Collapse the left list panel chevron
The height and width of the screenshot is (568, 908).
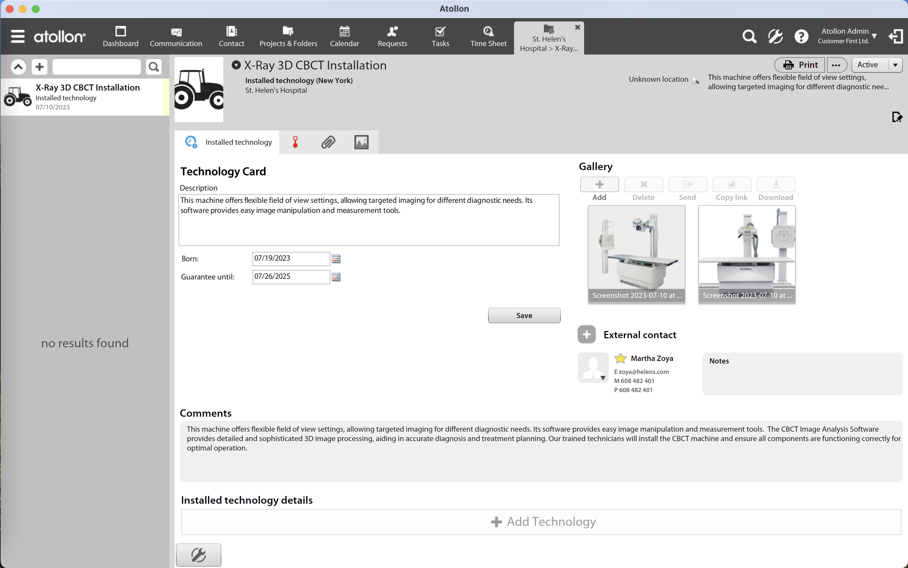[18, 67]
